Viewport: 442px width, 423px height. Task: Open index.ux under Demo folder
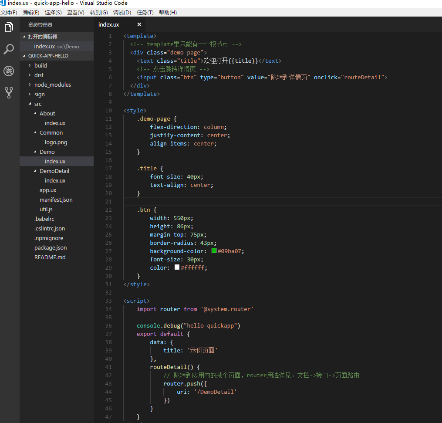56,161
